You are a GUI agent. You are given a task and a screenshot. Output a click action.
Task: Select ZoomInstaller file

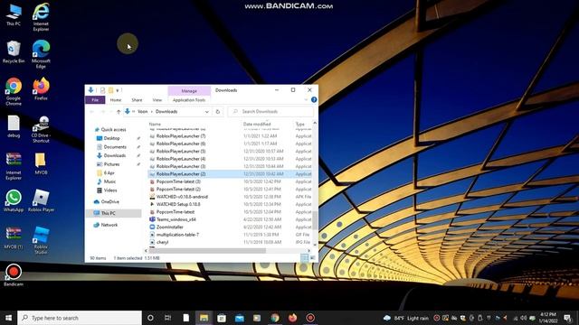170,227
